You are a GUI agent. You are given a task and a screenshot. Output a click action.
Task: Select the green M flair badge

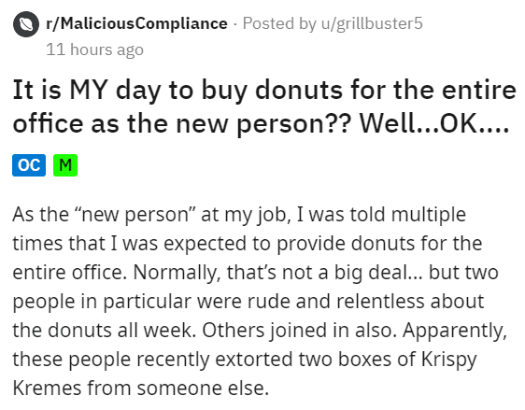click(x=65, y=165)
